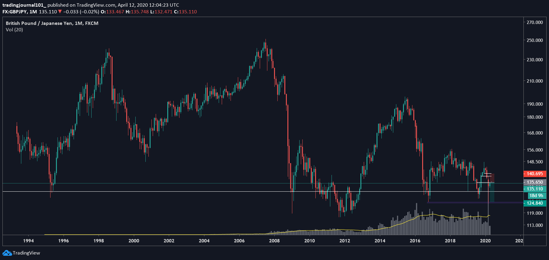Click the 124.840 target price label
This screenshot has width=549, height=260.
[x=535, y=203]
